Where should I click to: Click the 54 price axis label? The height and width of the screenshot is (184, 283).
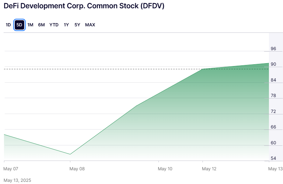click(273, 158)
